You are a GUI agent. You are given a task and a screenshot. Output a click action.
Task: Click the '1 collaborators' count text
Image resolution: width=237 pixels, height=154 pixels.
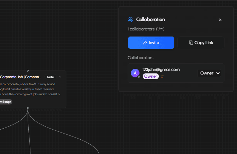tap(146, 29)
